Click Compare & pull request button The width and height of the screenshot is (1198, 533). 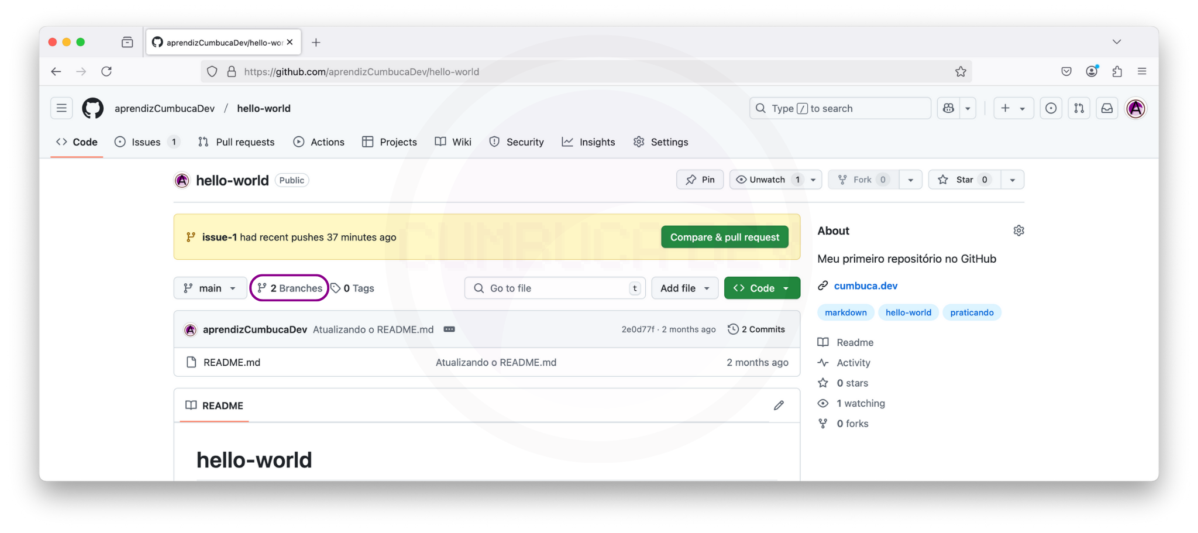click(x=724, y=237)
